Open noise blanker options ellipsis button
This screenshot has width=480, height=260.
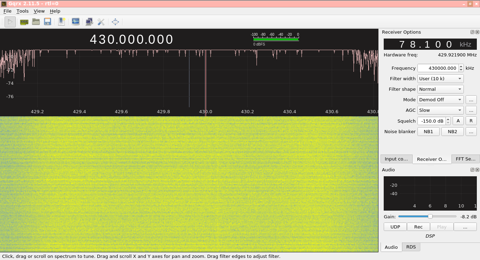coord(471,132)
